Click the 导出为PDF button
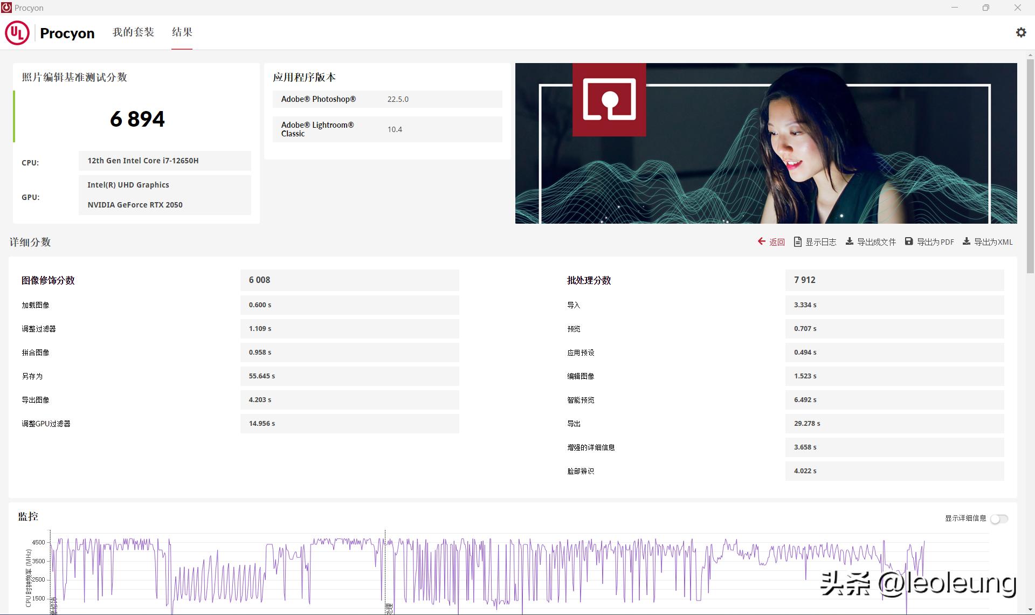Image resolution: width=1035 pixels, height=615 pixels. 935,242
